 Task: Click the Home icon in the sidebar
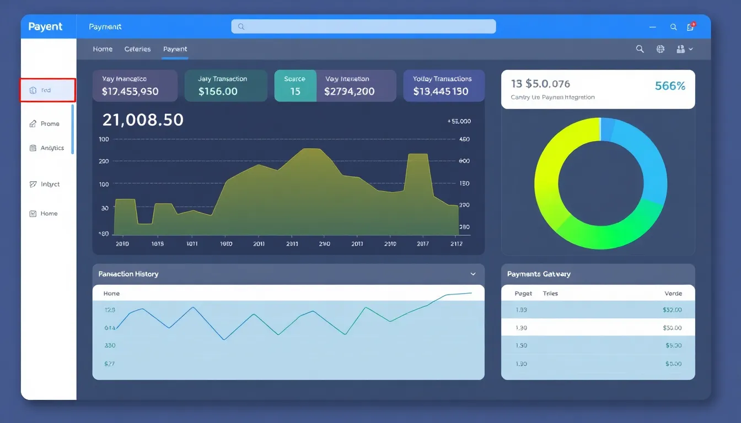[x=34, y=213]
